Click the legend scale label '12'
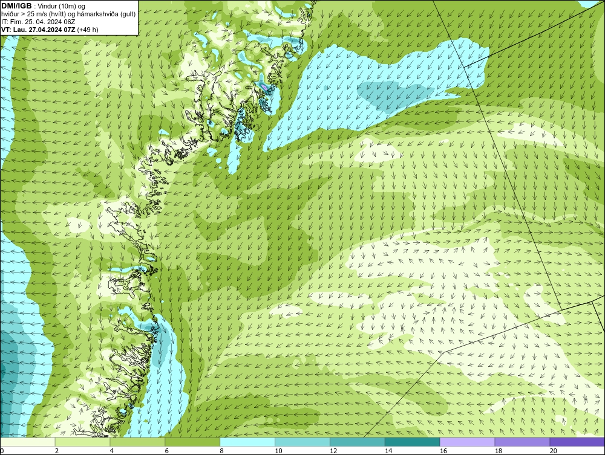This screenshot has height=455, width=605. tap(333, 451)
